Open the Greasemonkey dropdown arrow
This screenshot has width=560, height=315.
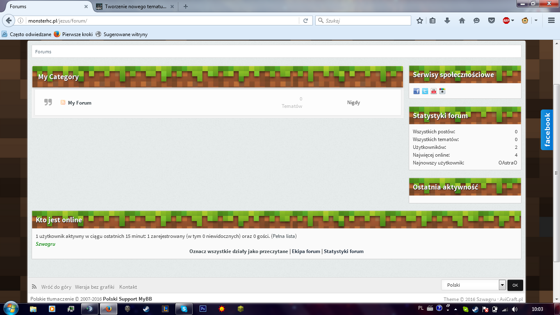tap(535, 21)
